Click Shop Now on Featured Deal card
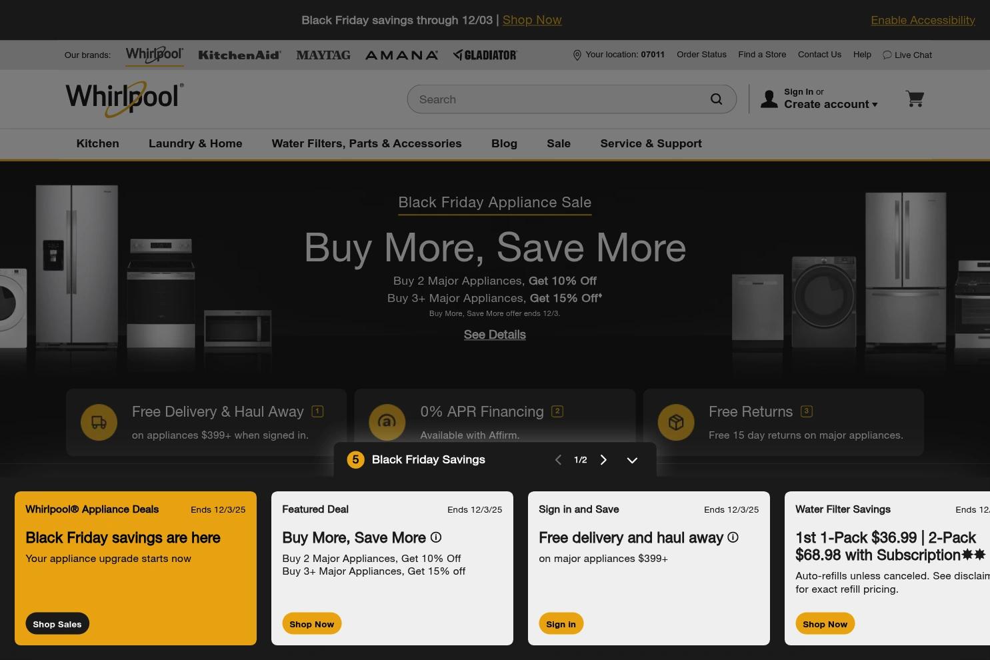The image size is (990, 660). [x=311, y=624]
